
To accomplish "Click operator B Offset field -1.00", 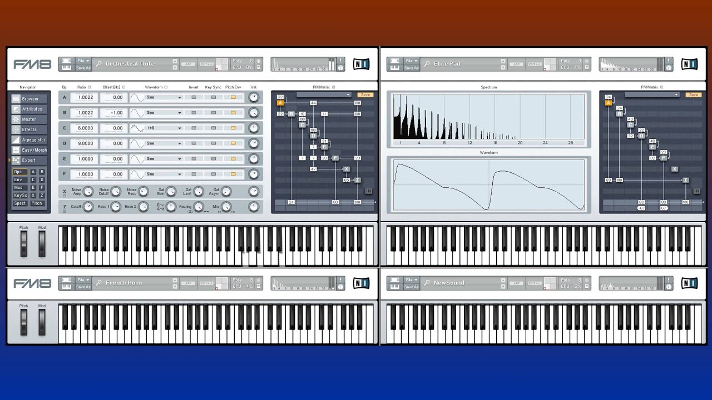I will pos(113,113).
